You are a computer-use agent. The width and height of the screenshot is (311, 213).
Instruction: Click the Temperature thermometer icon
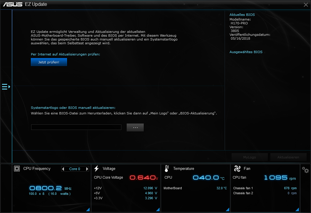point(167,168)
